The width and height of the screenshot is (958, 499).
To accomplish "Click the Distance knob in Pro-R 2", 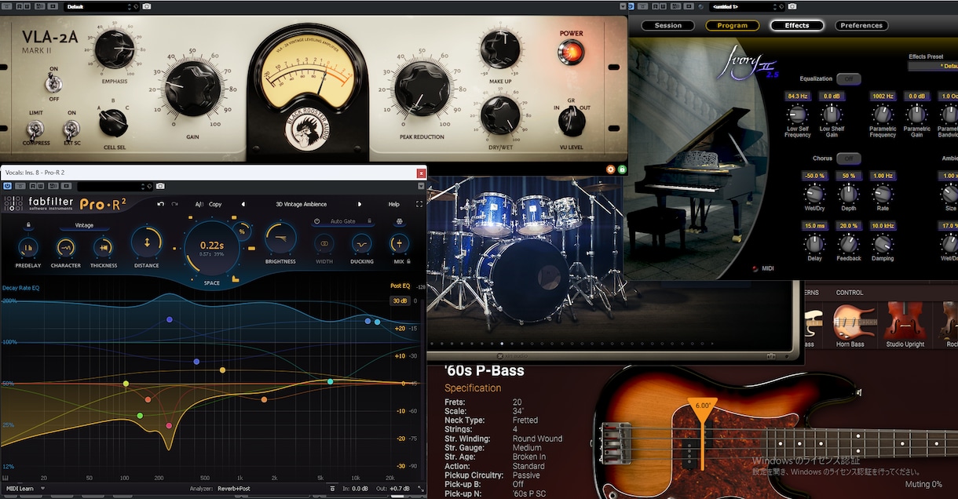I will click(146, 242).
